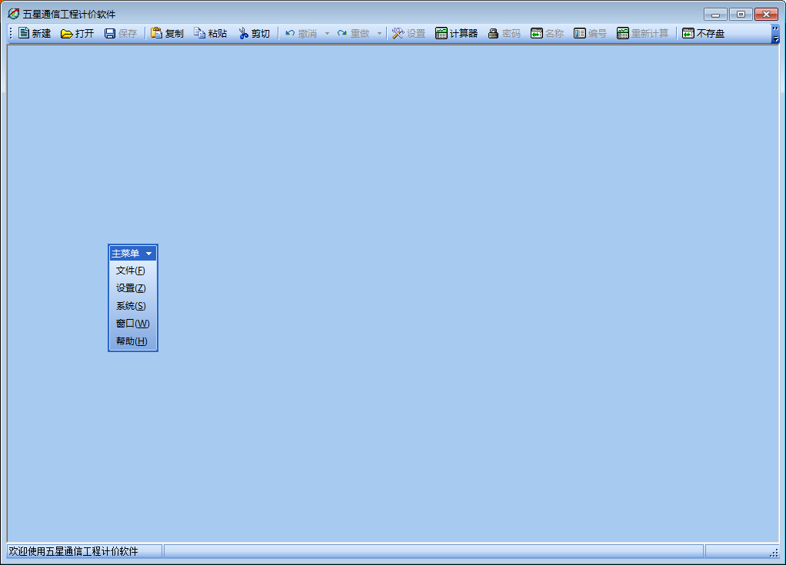Click the 名称 (Name) toolbar icon
This screenshot has width=786, height=565.
tap(536, 33)
